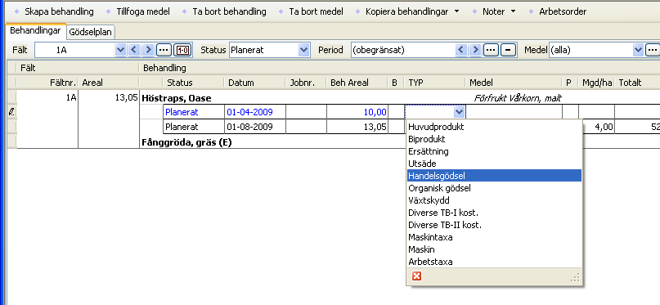Select Handelsgödsel highlighted option
Image resolution: width=660 pixels, height=305 pixels.
[494, 176]
